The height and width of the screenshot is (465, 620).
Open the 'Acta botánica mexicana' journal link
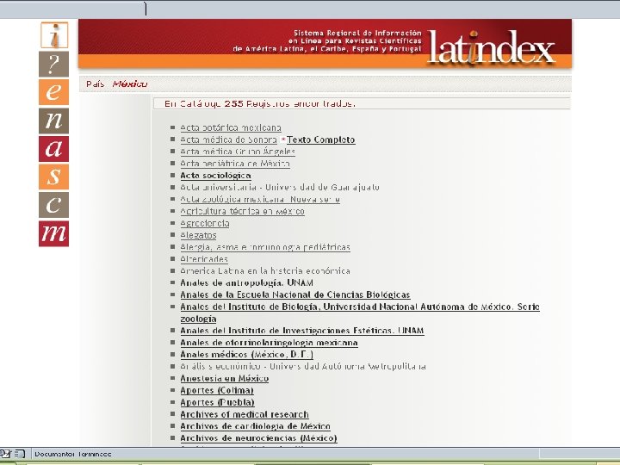pos(231,127)
